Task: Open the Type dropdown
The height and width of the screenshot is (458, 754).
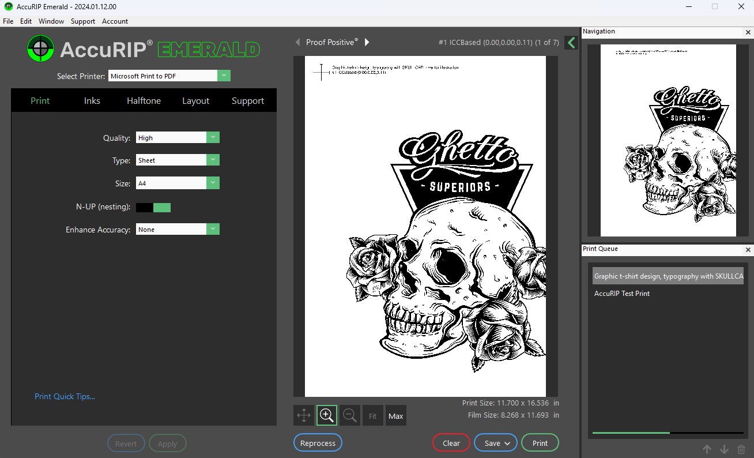Action: point(213,160)
